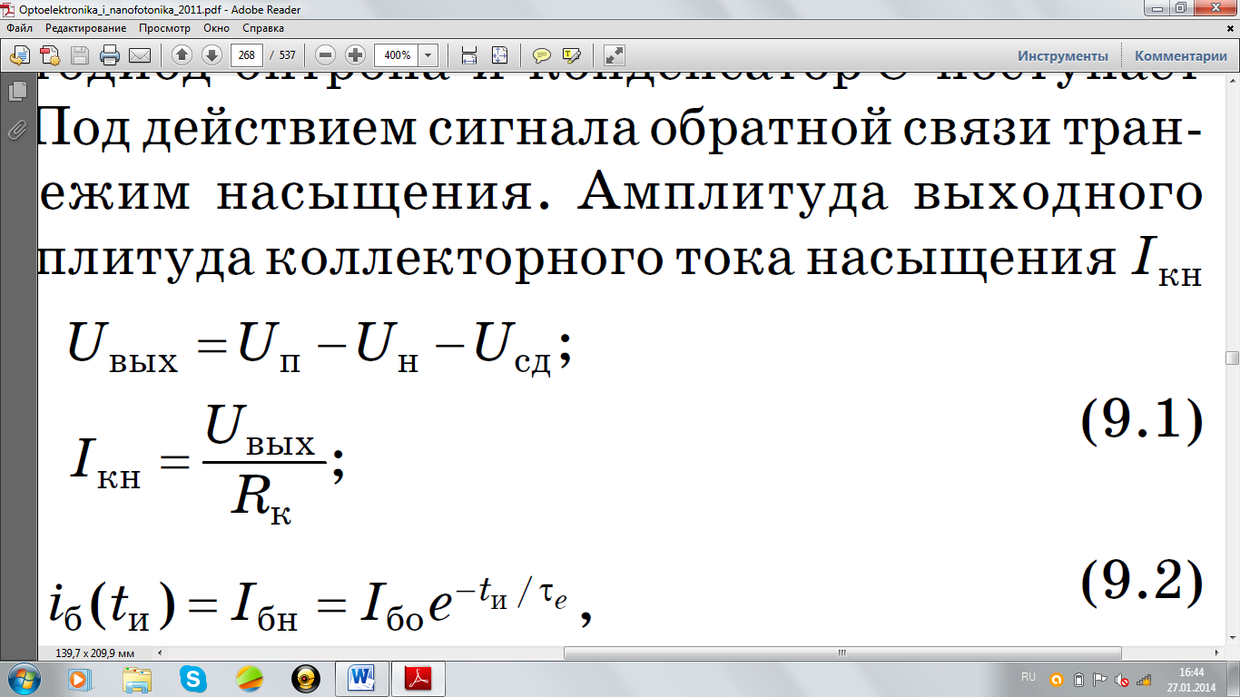Show attachments paperclip panel in sidebar
Screen dimensions: 1240x697
point(15,130)
